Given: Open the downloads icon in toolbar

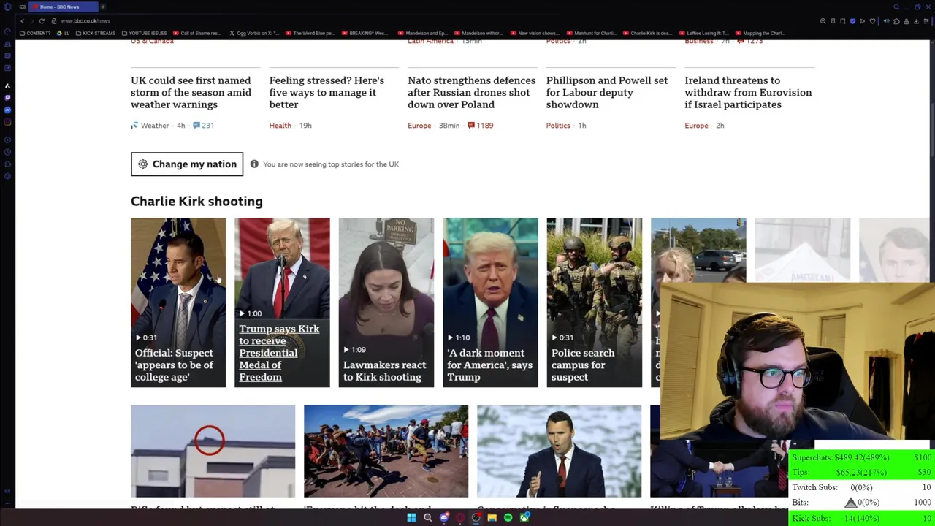Looking at the screenshot, I should point(916,21).
